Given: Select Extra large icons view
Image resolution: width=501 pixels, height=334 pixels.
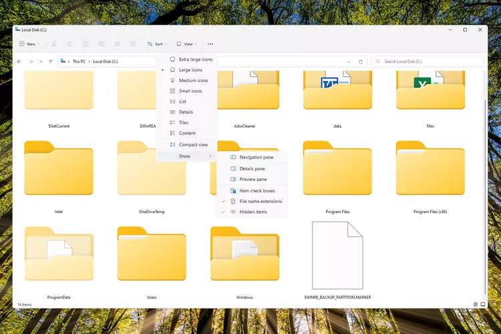Looking at the screenshot, I should [187, 59].
